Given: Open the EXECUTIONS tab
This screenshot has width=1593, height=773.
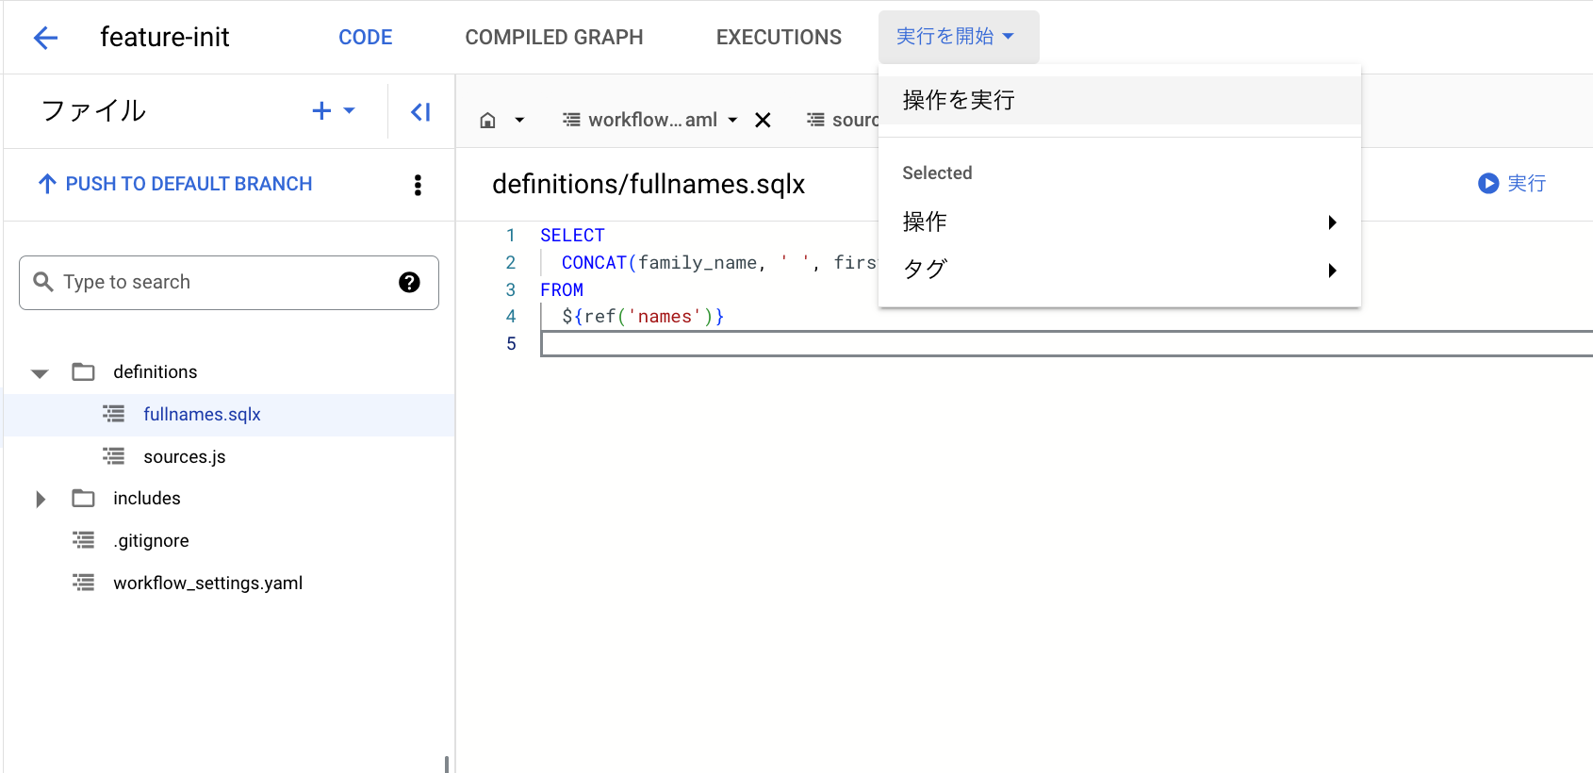Looking at the screenshot, I should 779,37.
